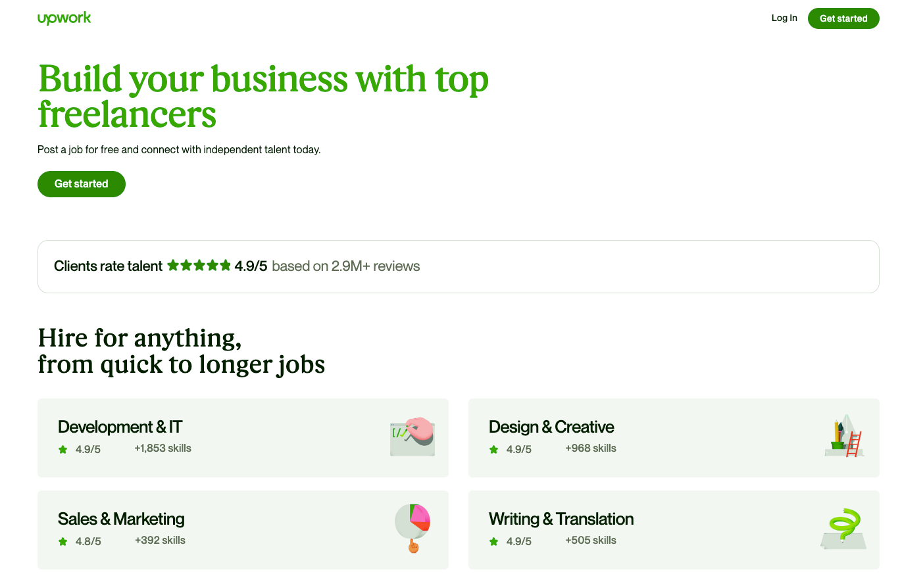This screenshot has width=900, height=578.
Task: Click the star icon beside Development & IT rating
Action: pyautogui.click(x=63, y=449)
